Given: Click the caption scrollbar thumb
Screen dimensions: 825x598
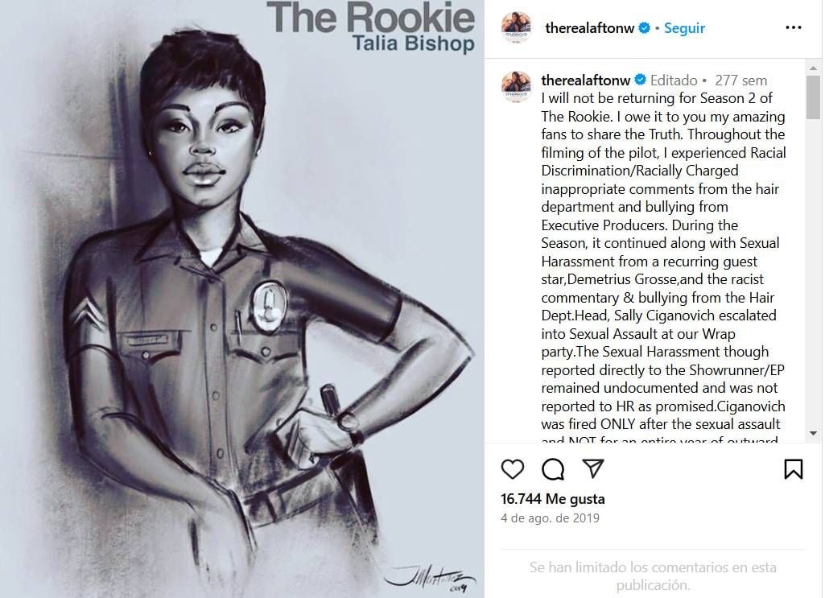Looking at the screenshot, I should [814, 97].
